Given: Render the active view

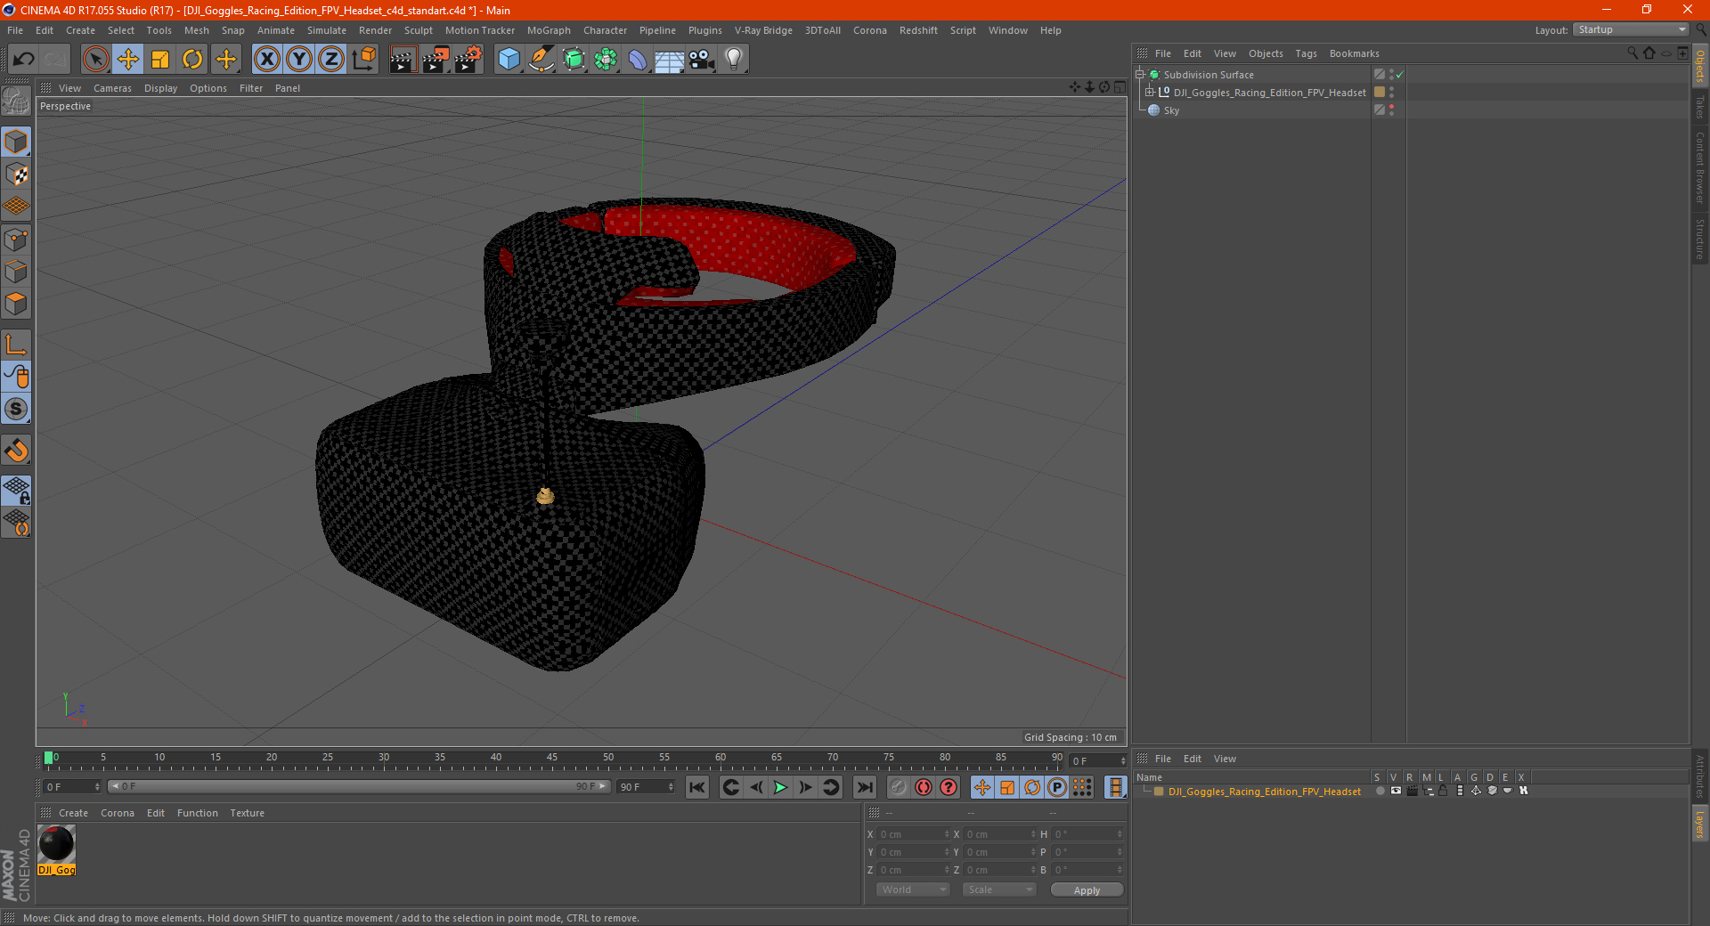Looking at the screenshot, I should coord(403,60).
